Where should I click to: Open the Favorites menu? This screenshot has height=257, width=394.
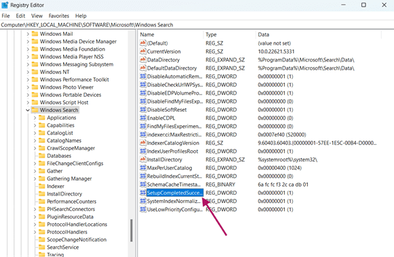click(59, 16)
